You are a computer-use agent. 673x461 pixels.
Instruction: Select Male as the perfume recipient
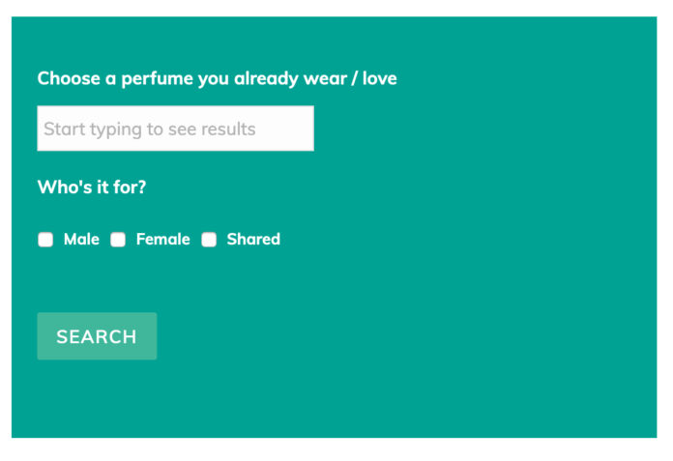[x=45, y=240]
